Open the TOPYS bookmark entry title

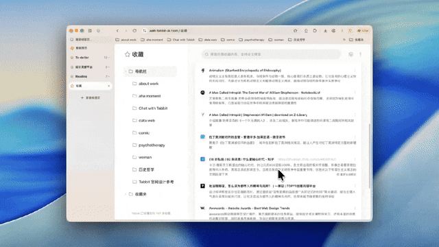click(262, 186)
